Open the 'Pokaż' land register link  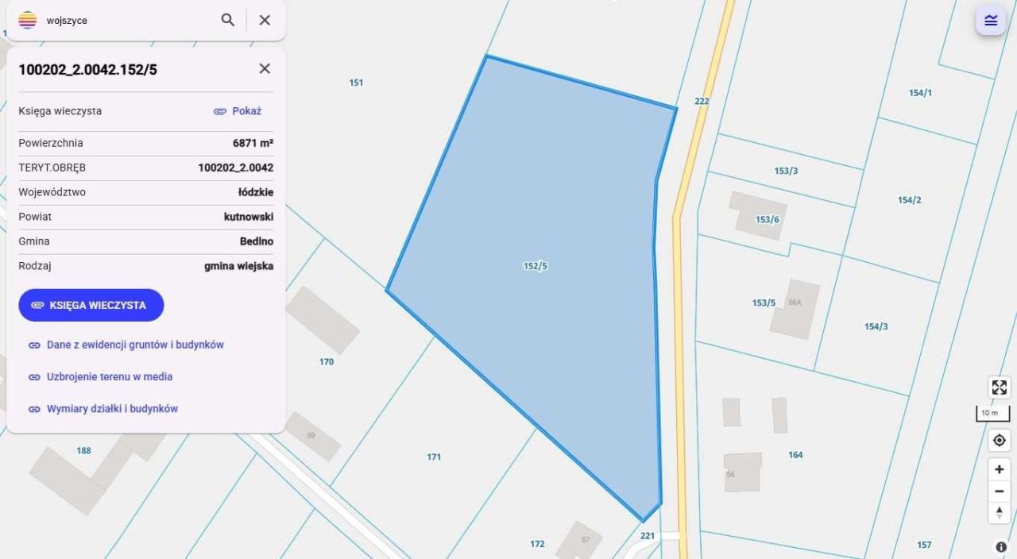[x=238, y=111]
